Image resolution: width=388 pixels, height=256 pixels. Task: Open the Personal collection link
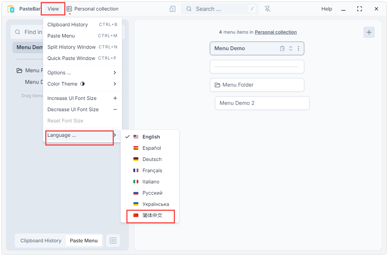click(x=276, y=32)
